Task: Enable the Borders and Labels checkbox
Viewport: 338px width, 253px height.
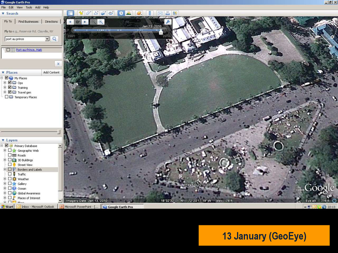Action: (x=10, y=169)
